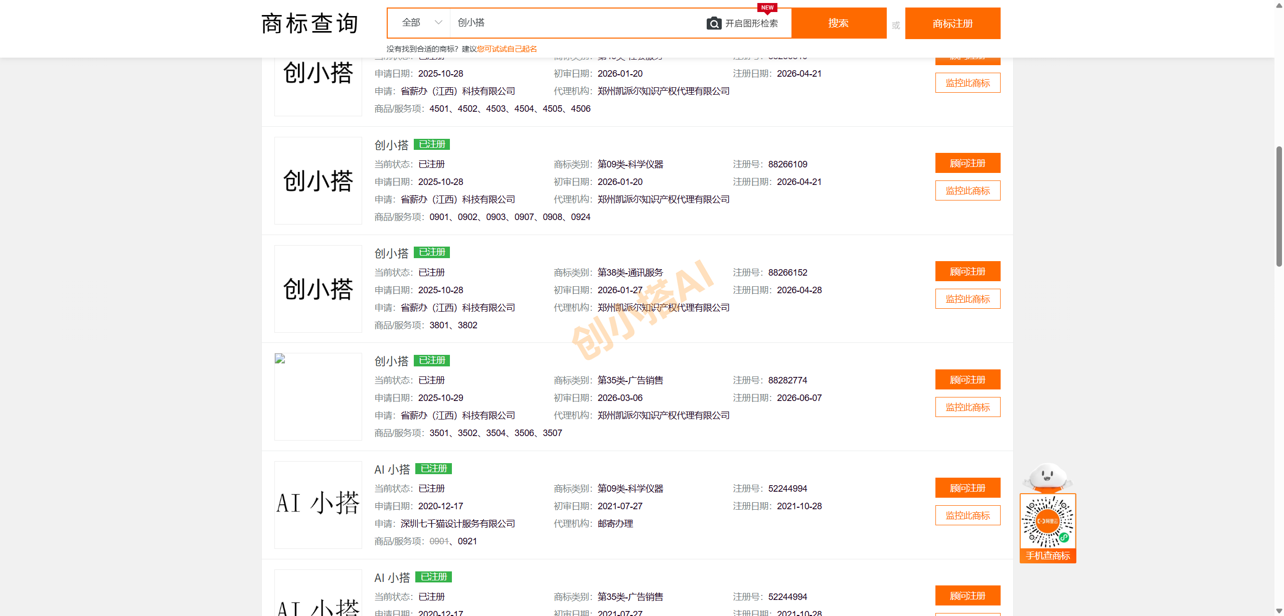Click the 已注册 badge in row 88266109
This screenshot has height=616, width=1284.
point(432,144)
